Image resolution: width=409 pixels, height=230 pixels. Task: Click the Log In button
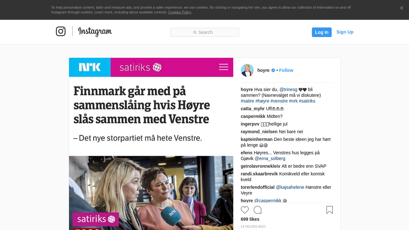322,32
